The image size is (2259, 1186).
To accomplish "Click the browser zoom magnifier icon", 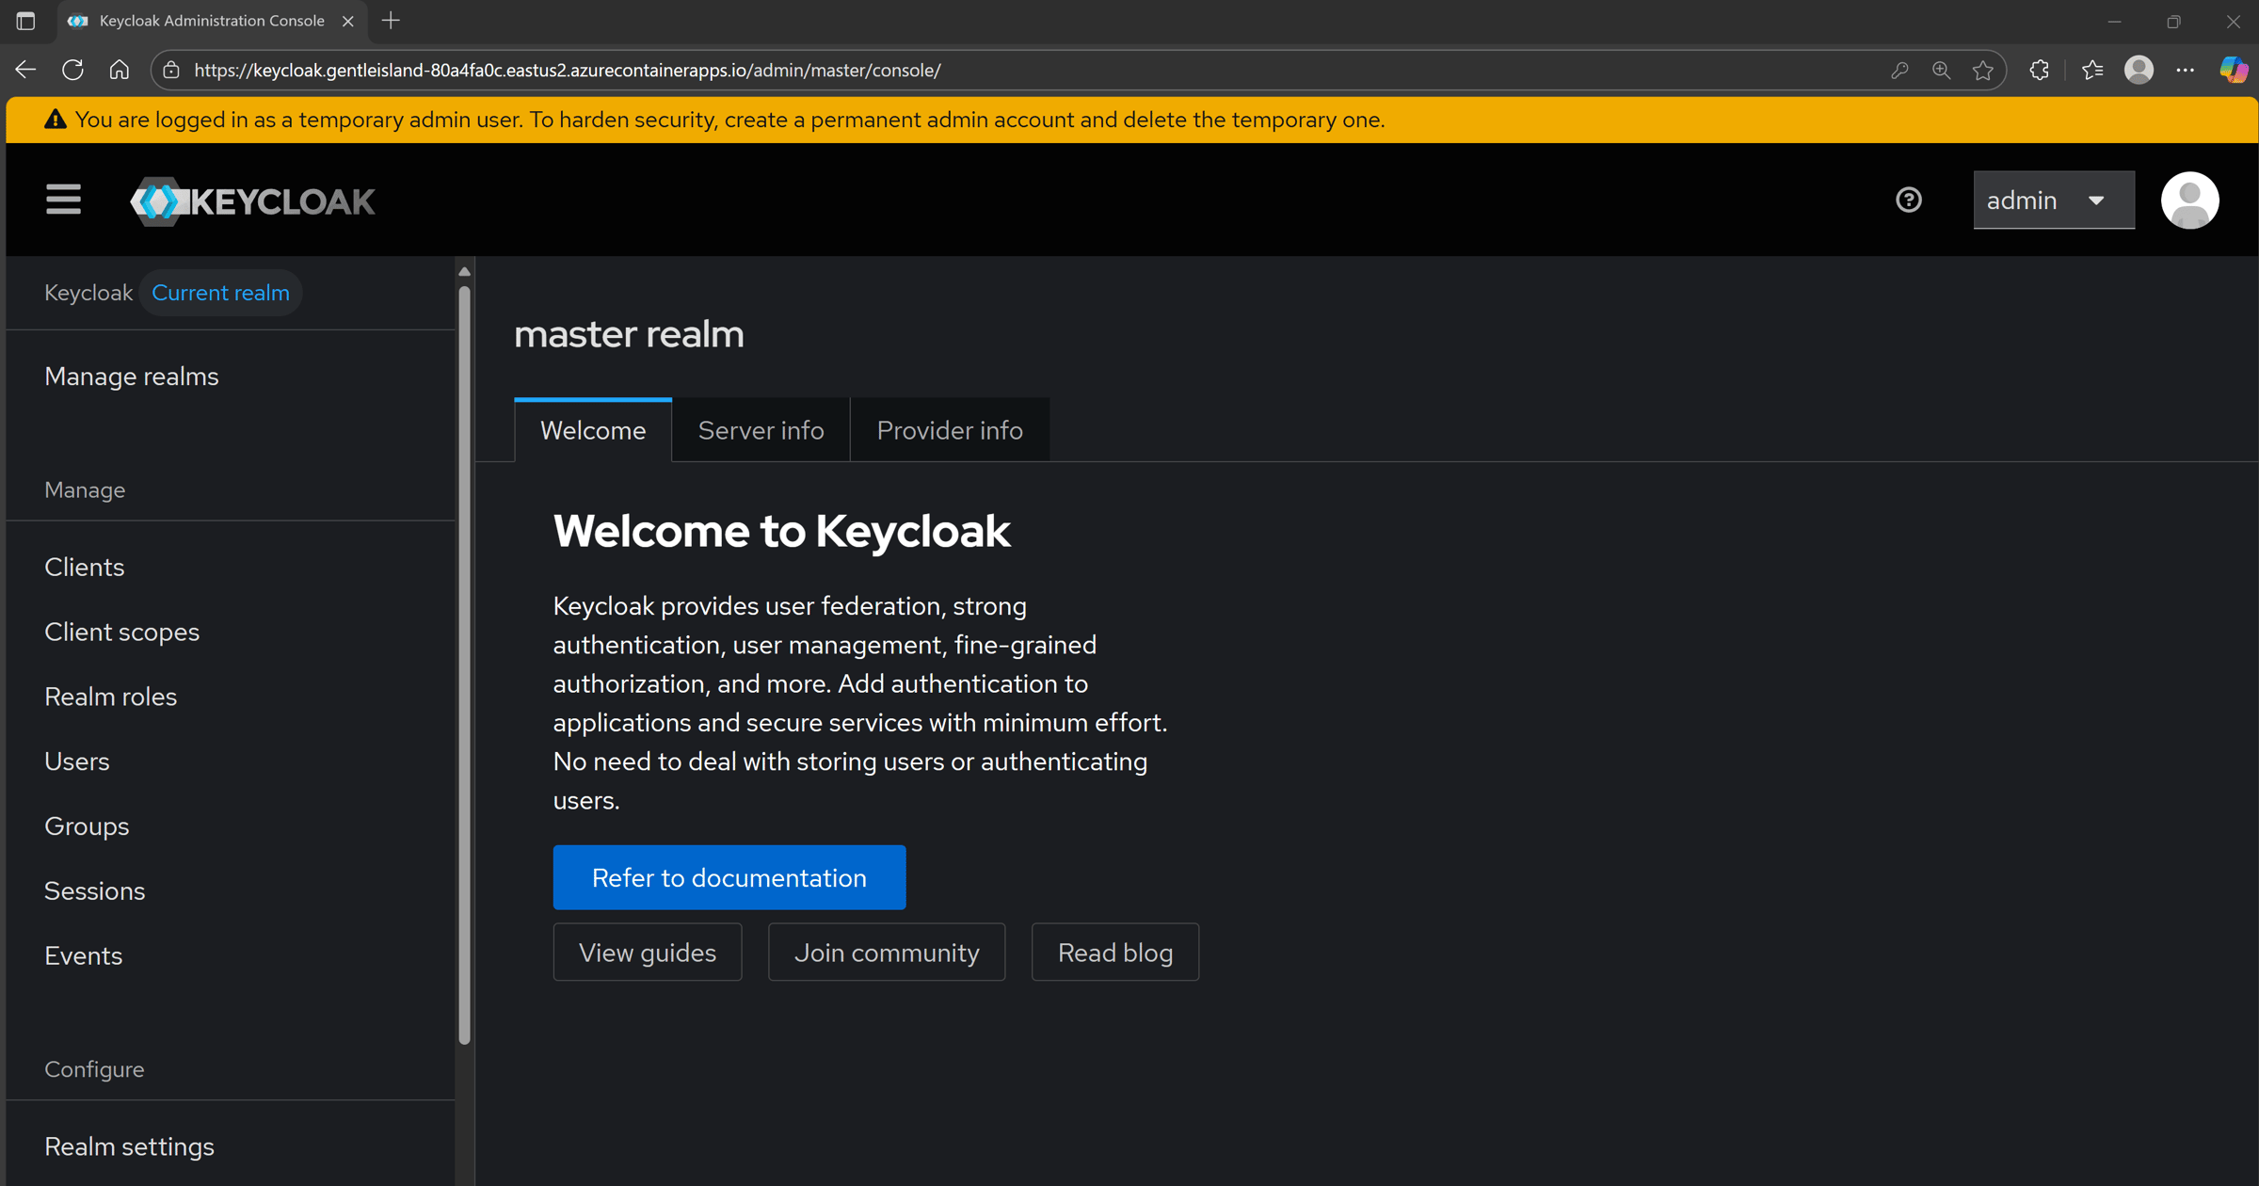I will (1941, 70).
